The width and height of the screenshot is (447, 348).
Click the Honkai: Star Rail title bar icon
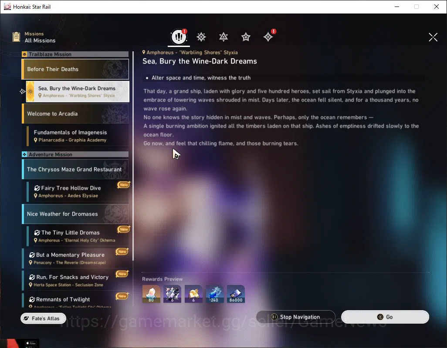tap(7, 7)
